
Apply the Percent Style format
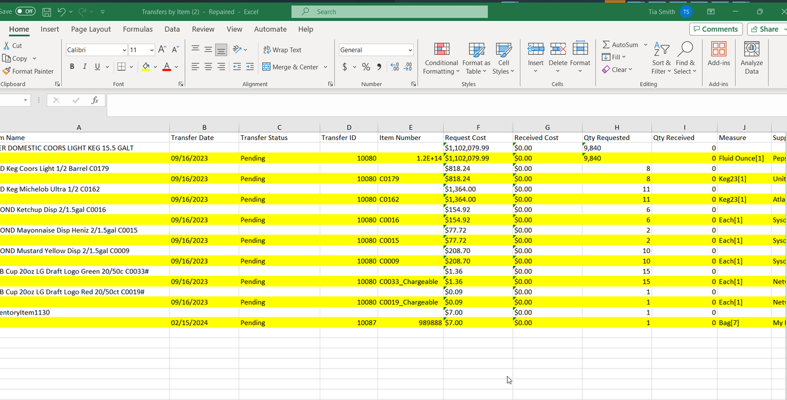point(366,66)
